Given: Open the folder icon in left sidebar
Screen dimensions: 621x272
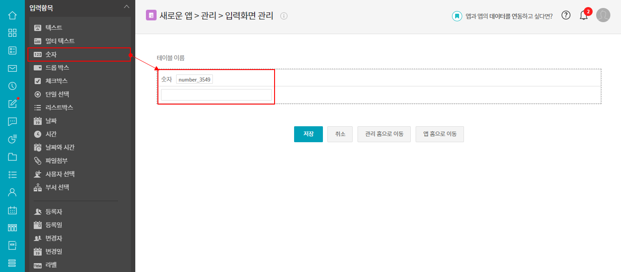Looking at the screenshot, I should (12, 157).
